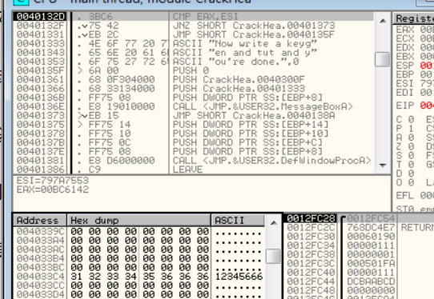Select CALL JMP.&USER32.DefWindowProcA instruction
This screenshot has height=299, width=434.
271,160
